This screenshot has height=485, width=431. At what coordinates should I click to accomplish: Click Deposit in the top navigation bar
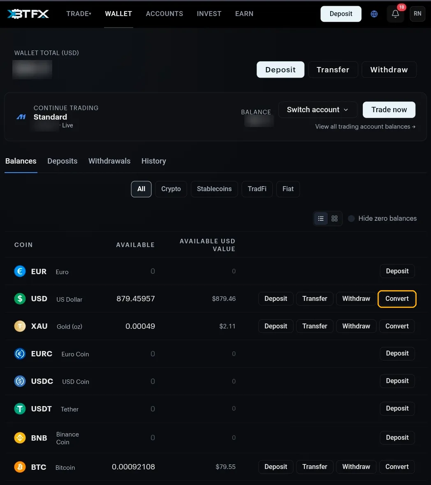click(x=341, y=14)
